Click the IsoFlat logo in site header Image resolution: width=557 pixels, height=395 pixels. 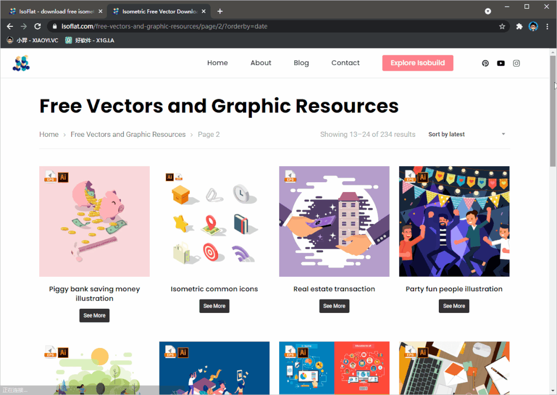pos(21,63)
